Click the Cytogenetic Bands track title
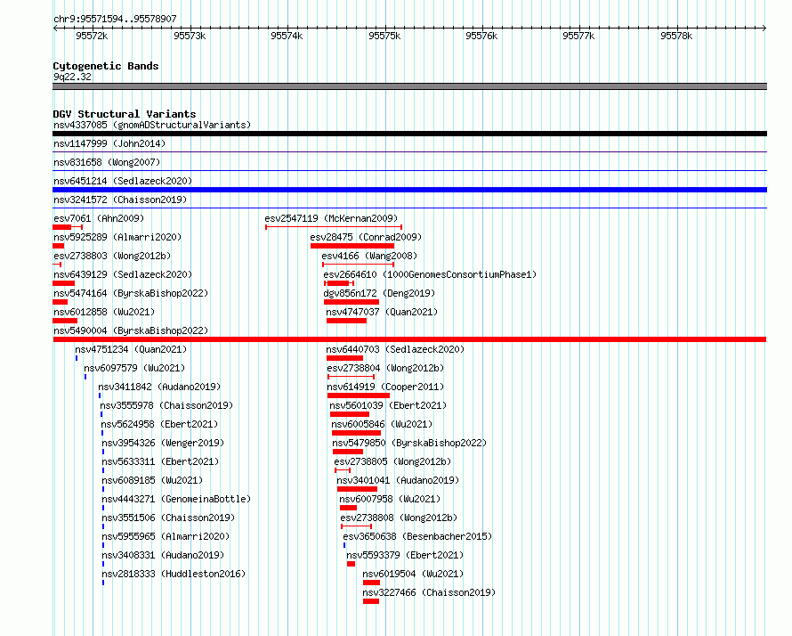 coord(106,66)
